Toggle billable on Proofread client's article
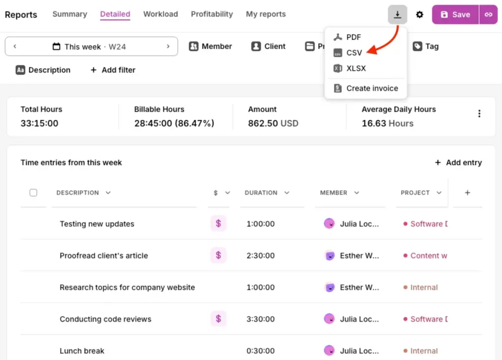 pyautogui.click(x=218, y=255)
